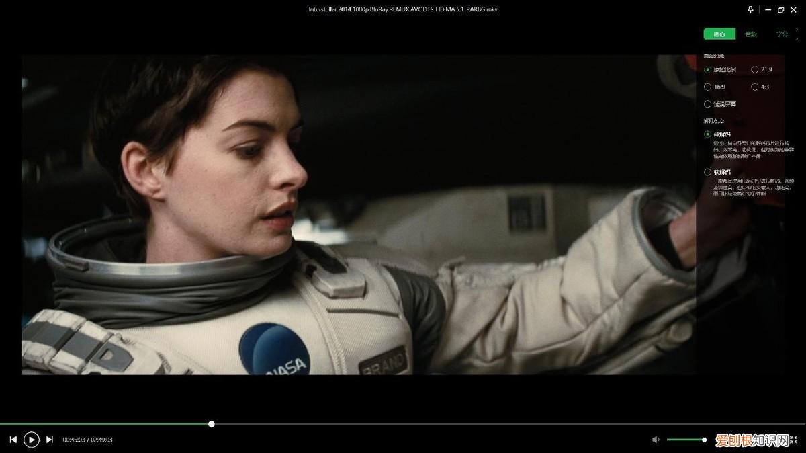Click the playback progress bar handle

pyautogui.click(x=212, y=424)
